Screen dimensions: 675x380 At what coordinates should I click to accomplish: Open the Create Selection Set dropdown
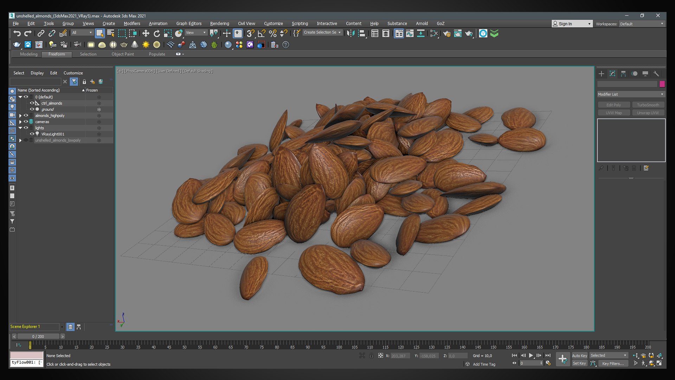[x=322, y=32]
